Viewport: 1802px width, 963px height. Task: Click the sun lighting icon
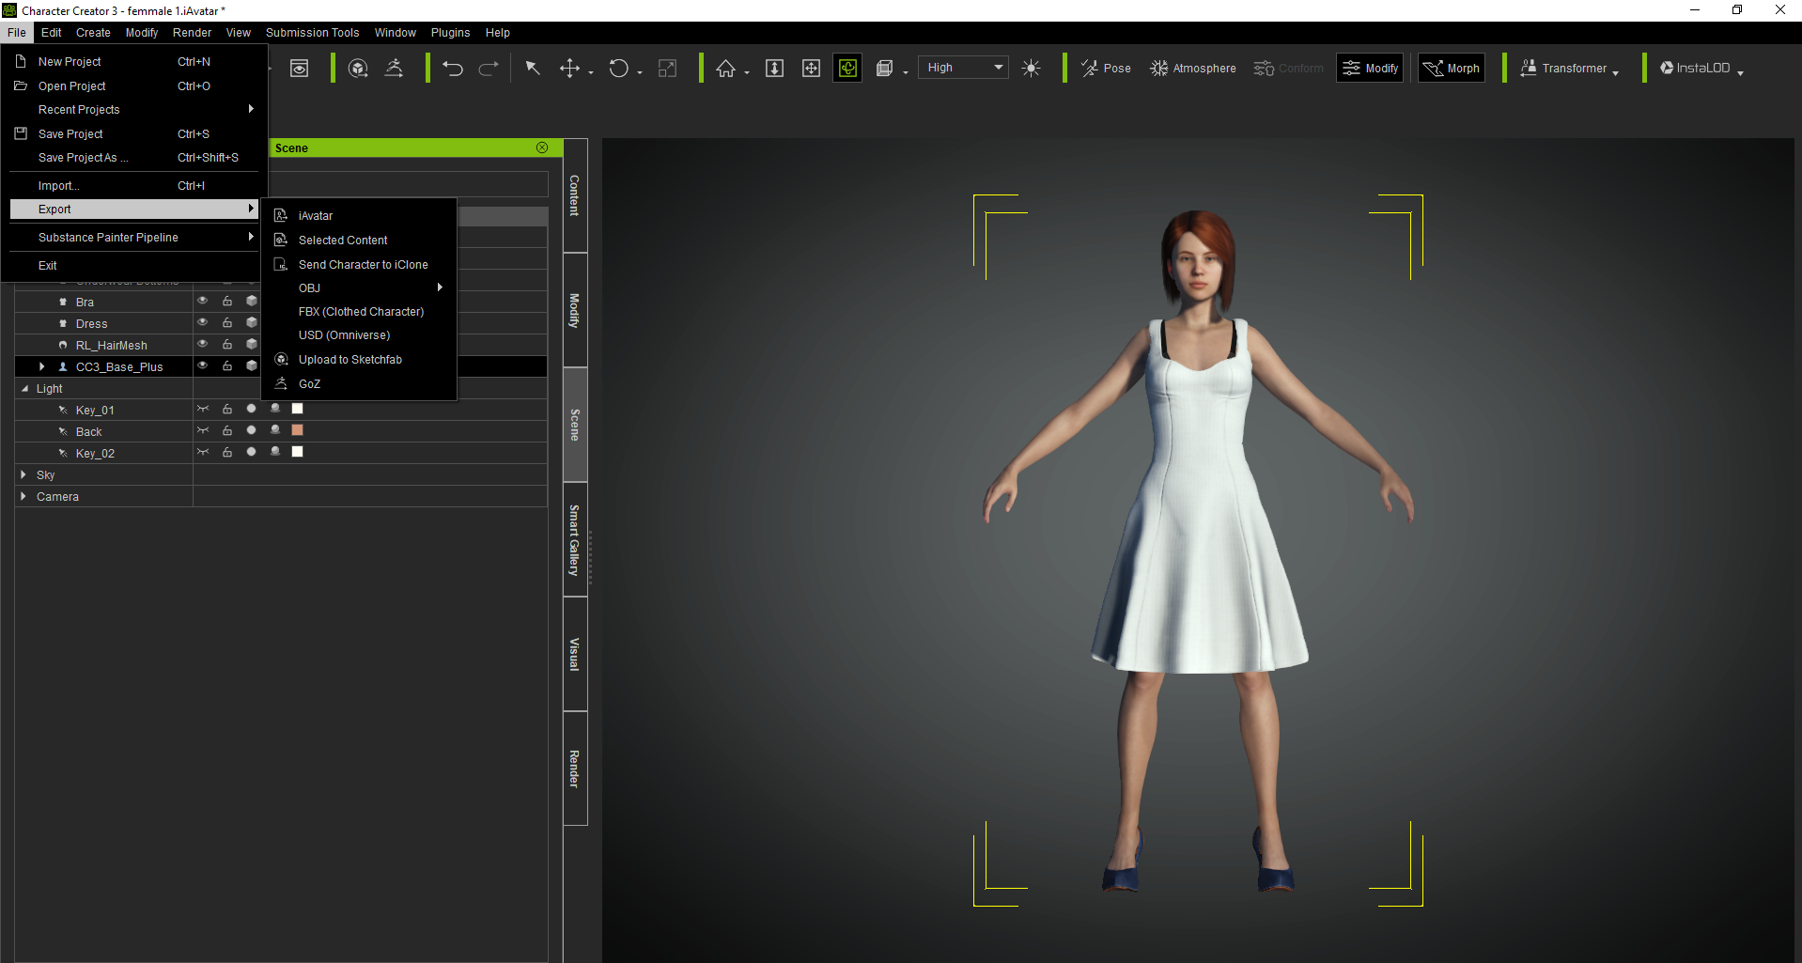tap(1031, 69)
